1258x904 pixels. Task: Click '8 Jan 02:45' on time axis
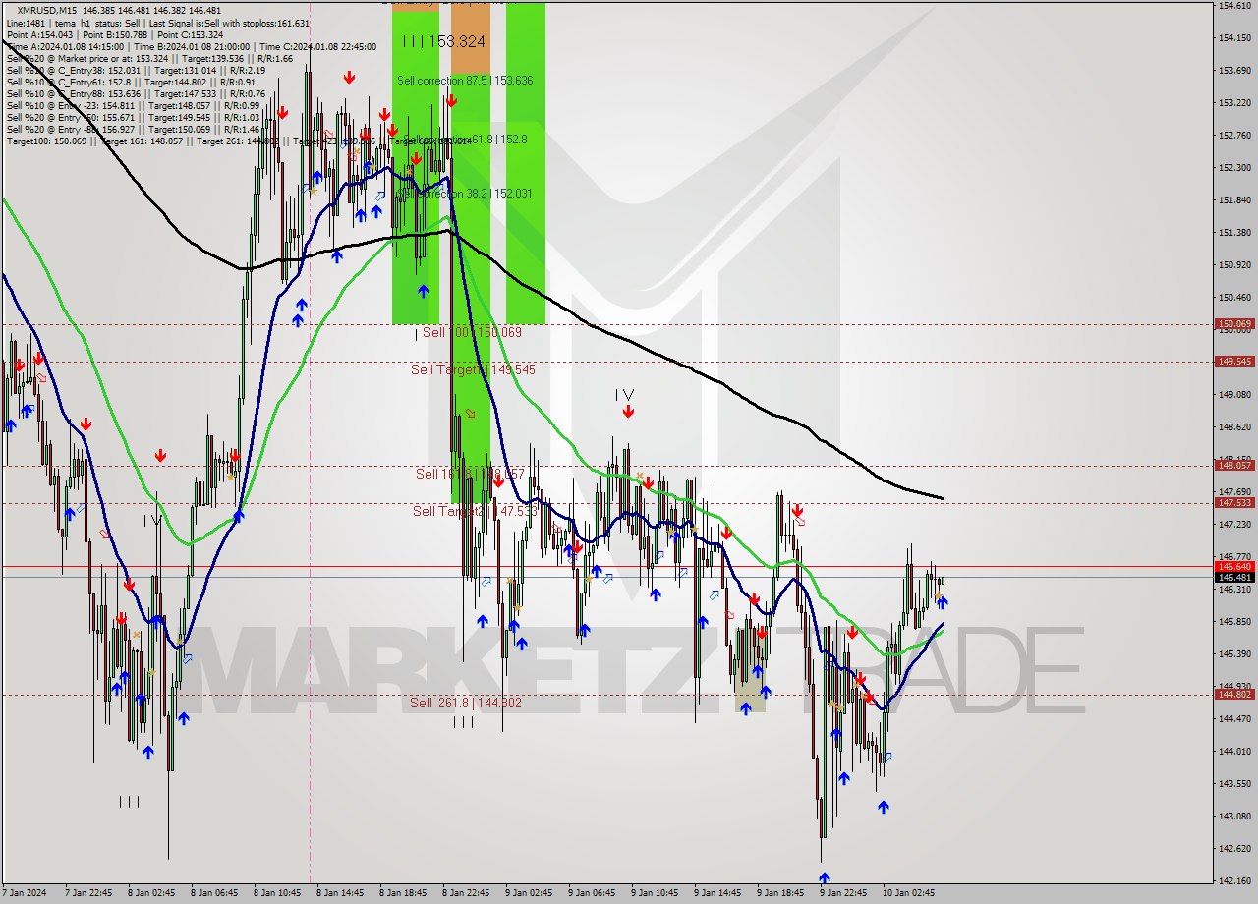click(x=150, y=893)
